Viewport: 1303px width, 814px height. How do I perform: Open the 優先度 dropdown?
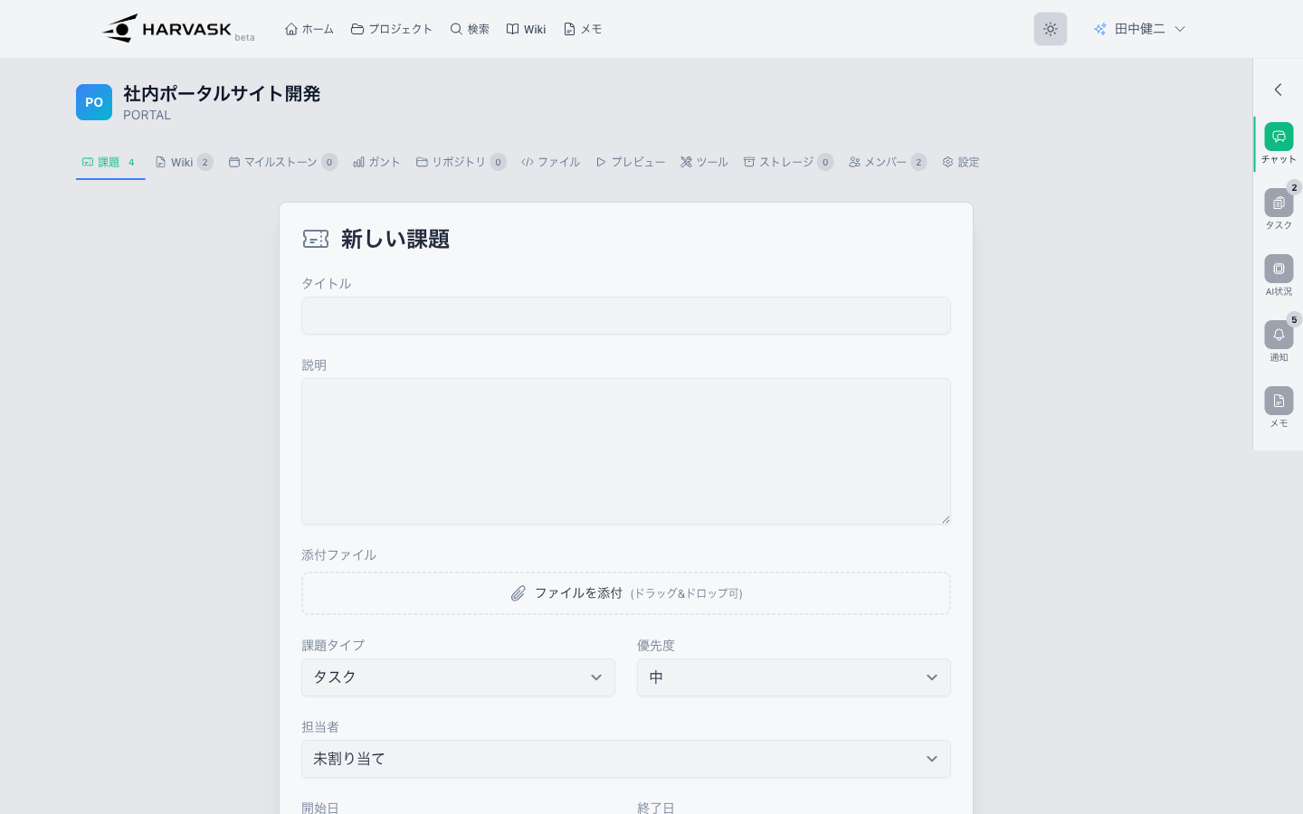(793, 677)
